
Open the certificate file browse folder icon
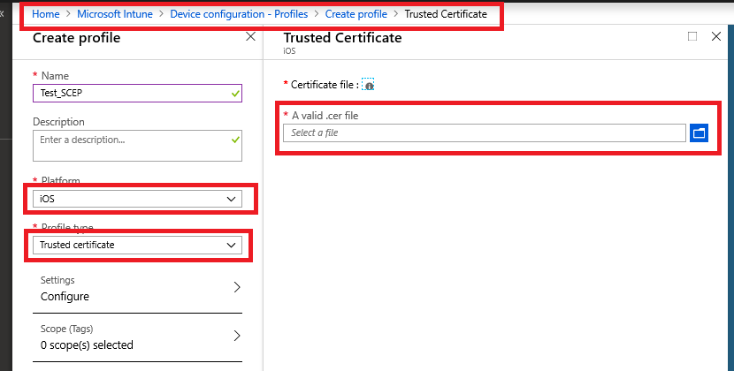tap(699, 132)
